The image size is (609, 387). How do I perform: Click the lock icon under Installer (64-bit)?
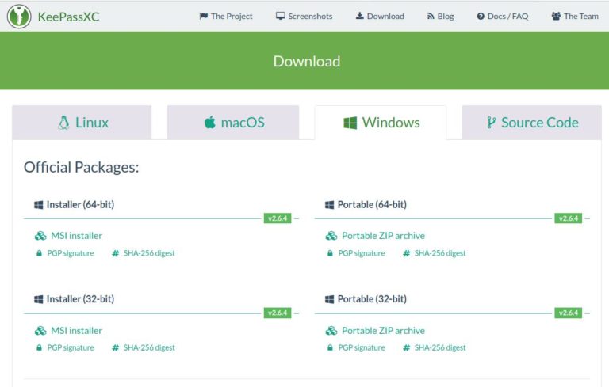39,253
